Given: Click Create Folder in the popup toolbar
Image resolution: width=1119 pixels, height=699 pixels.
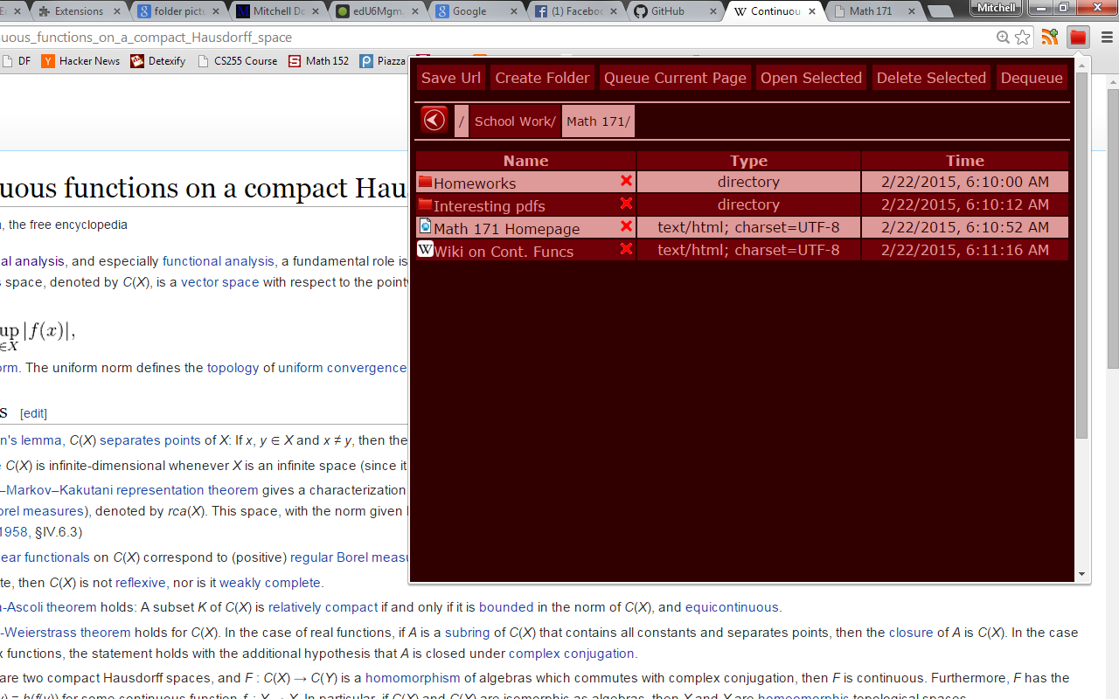Looking at the screenshot, I should coord(541,77).
